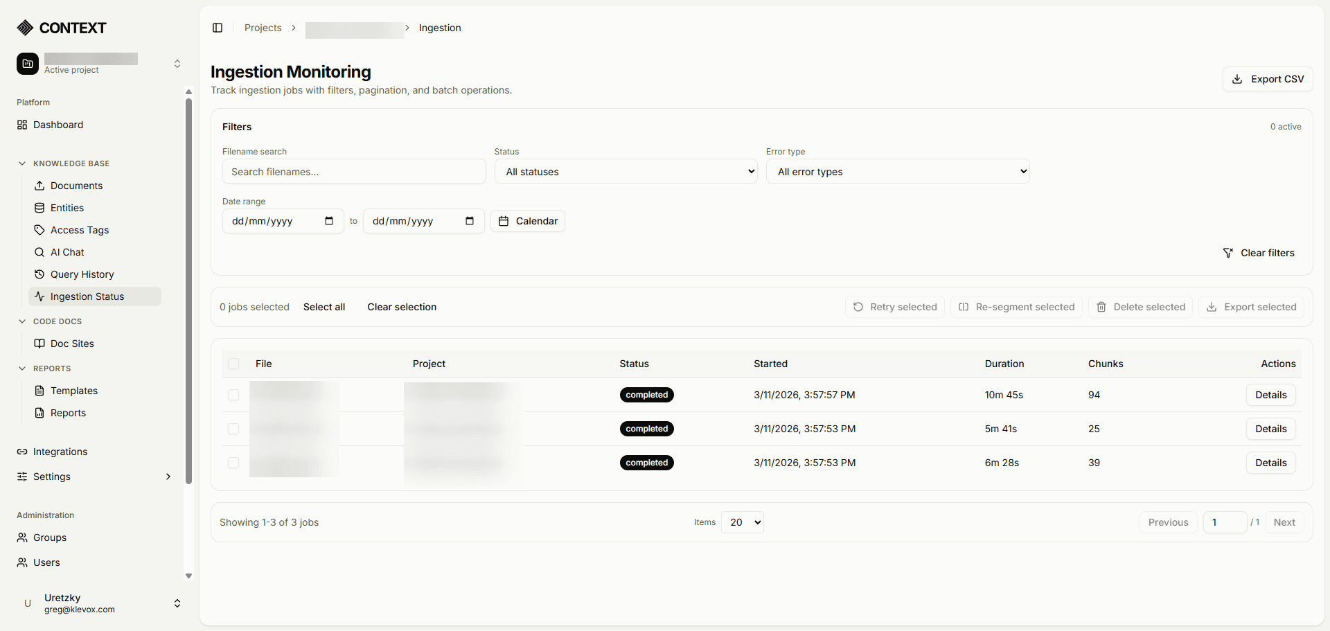Check the select-all checkbox in the table header

[x=233, y=364]
